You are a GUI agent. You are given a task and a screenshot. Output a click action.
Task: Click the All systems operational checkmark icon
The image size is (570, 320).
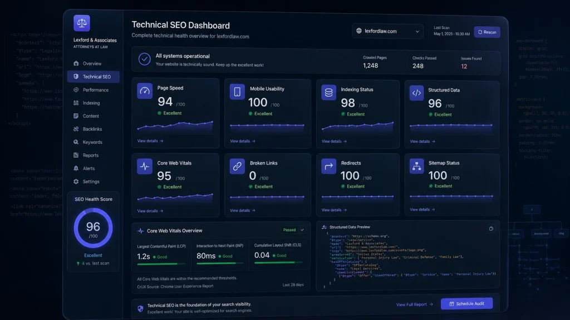click(144, 59)
